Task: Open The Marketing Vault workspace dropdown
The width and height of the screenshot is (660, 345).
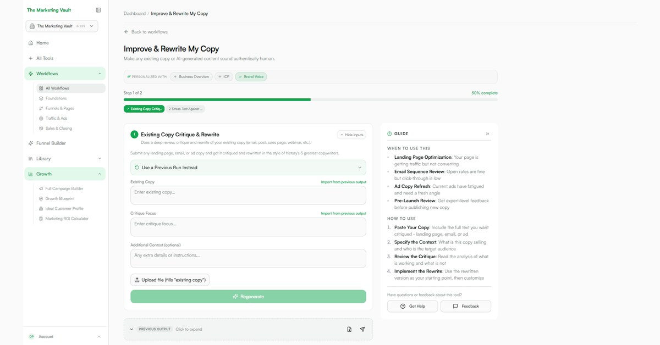Action: 62,26
